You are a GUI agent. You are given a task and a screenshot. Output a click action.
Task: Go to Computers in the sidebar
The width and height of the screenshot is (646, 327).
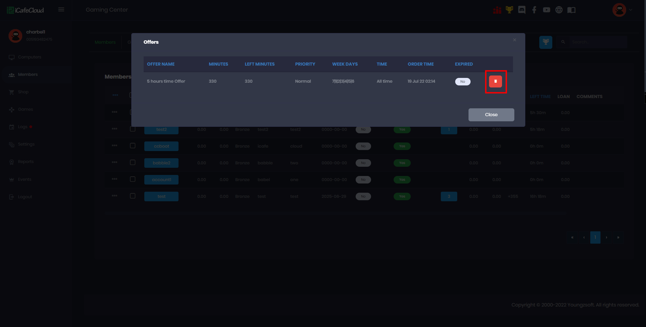(x=29, y=57)
